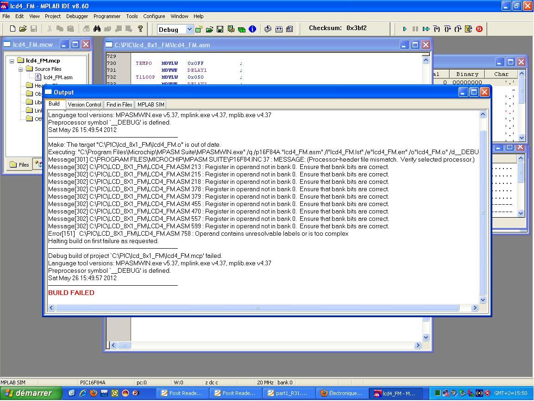Viewport: 534px width, 401px height.
Task: Switch to the Électronique Firefox taskbar window
Action: click(x=342, y=393)
